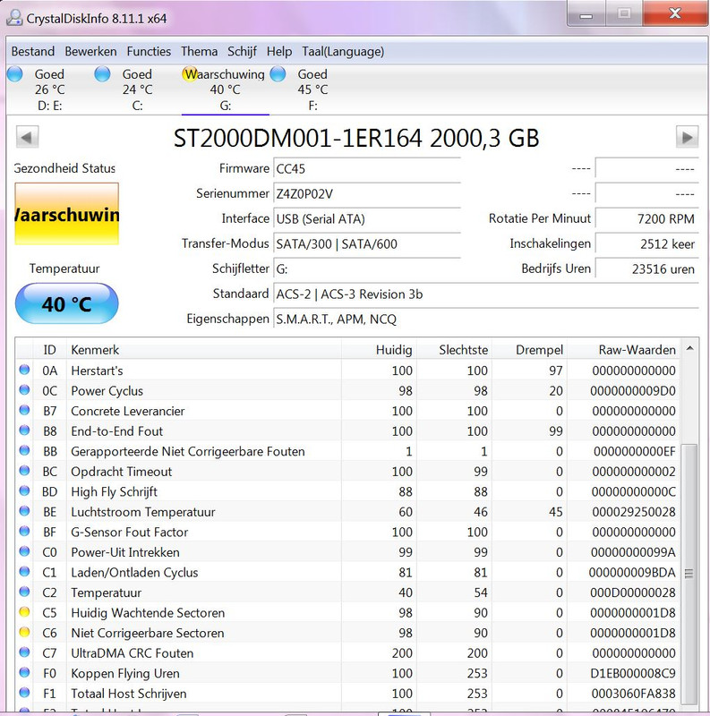This screenshot has width=710, height=716.
Task: Click the 7200 RPM rotation field
Action: coord(647,218)
